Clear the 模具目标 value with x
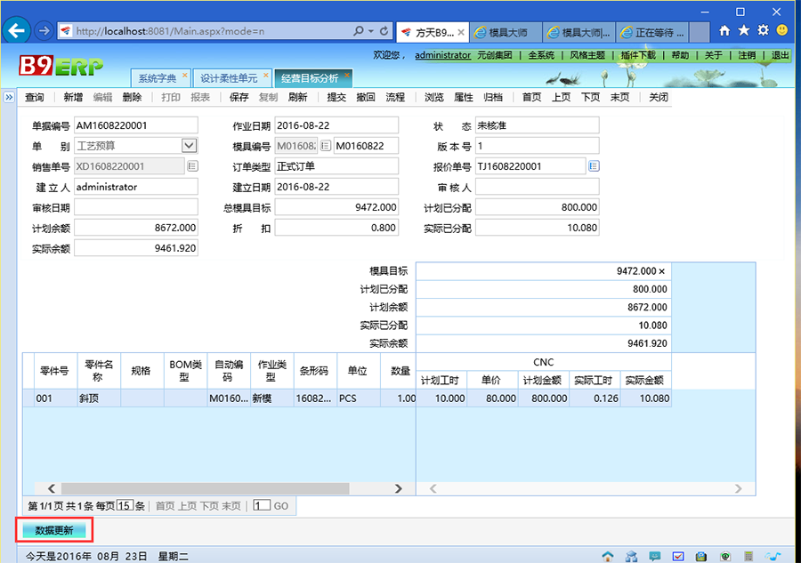The image size is (801, 563). pyautogui.click(x=662, y=271)
